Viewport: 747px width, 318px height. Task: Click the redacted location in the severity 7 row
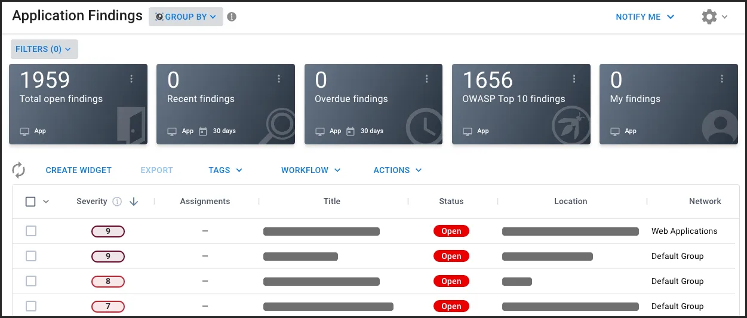[570, 307]
